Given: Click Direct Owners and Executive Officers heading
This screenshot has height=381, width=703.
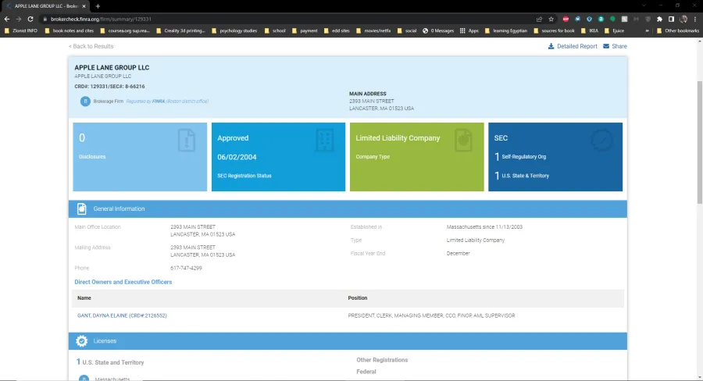Looking at the screenshot, I should coord(123,282).
